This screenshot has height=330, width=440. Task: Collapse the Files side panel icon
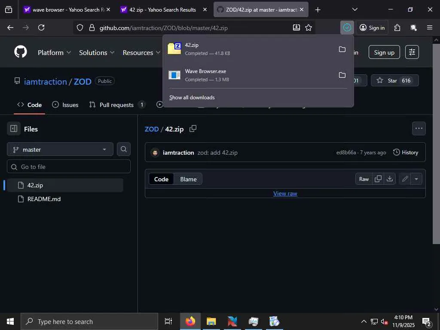14,129
